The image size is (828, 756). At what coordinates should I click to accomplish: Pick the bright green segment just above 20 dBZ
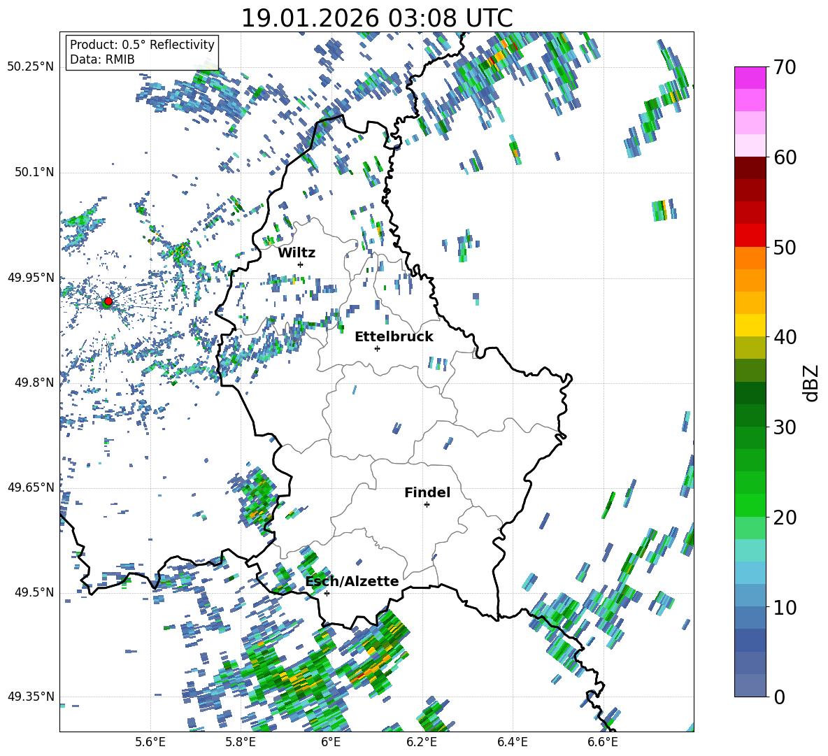click(750, 505)
